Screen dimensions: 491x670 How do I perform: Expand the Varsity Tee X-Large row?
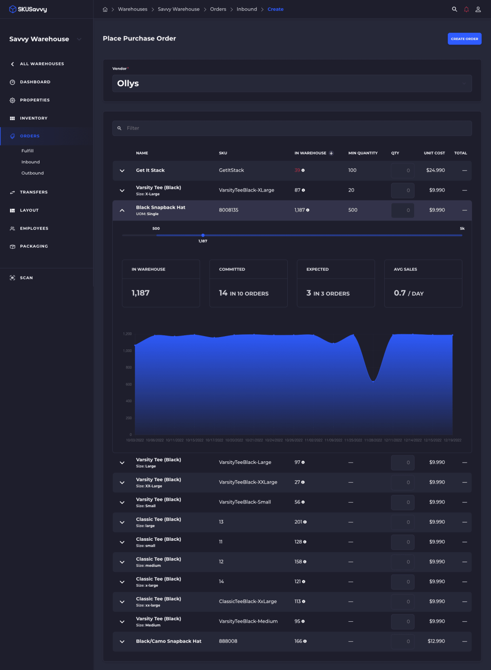coord(122,191)
